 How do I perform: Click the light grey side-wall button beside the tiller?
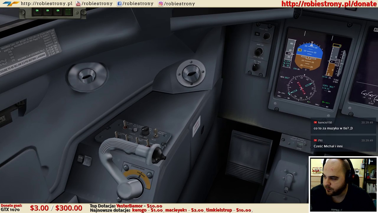point(87,161)
